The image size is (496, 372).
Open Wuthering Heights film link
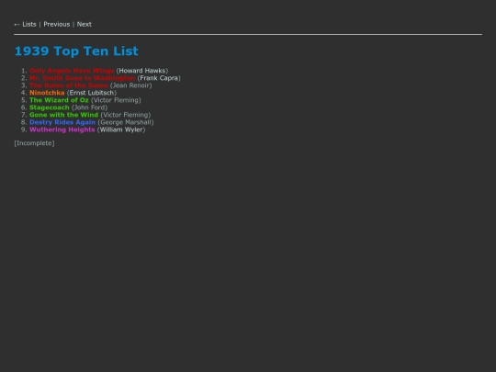pyautogui.click(x=62, y=130)
